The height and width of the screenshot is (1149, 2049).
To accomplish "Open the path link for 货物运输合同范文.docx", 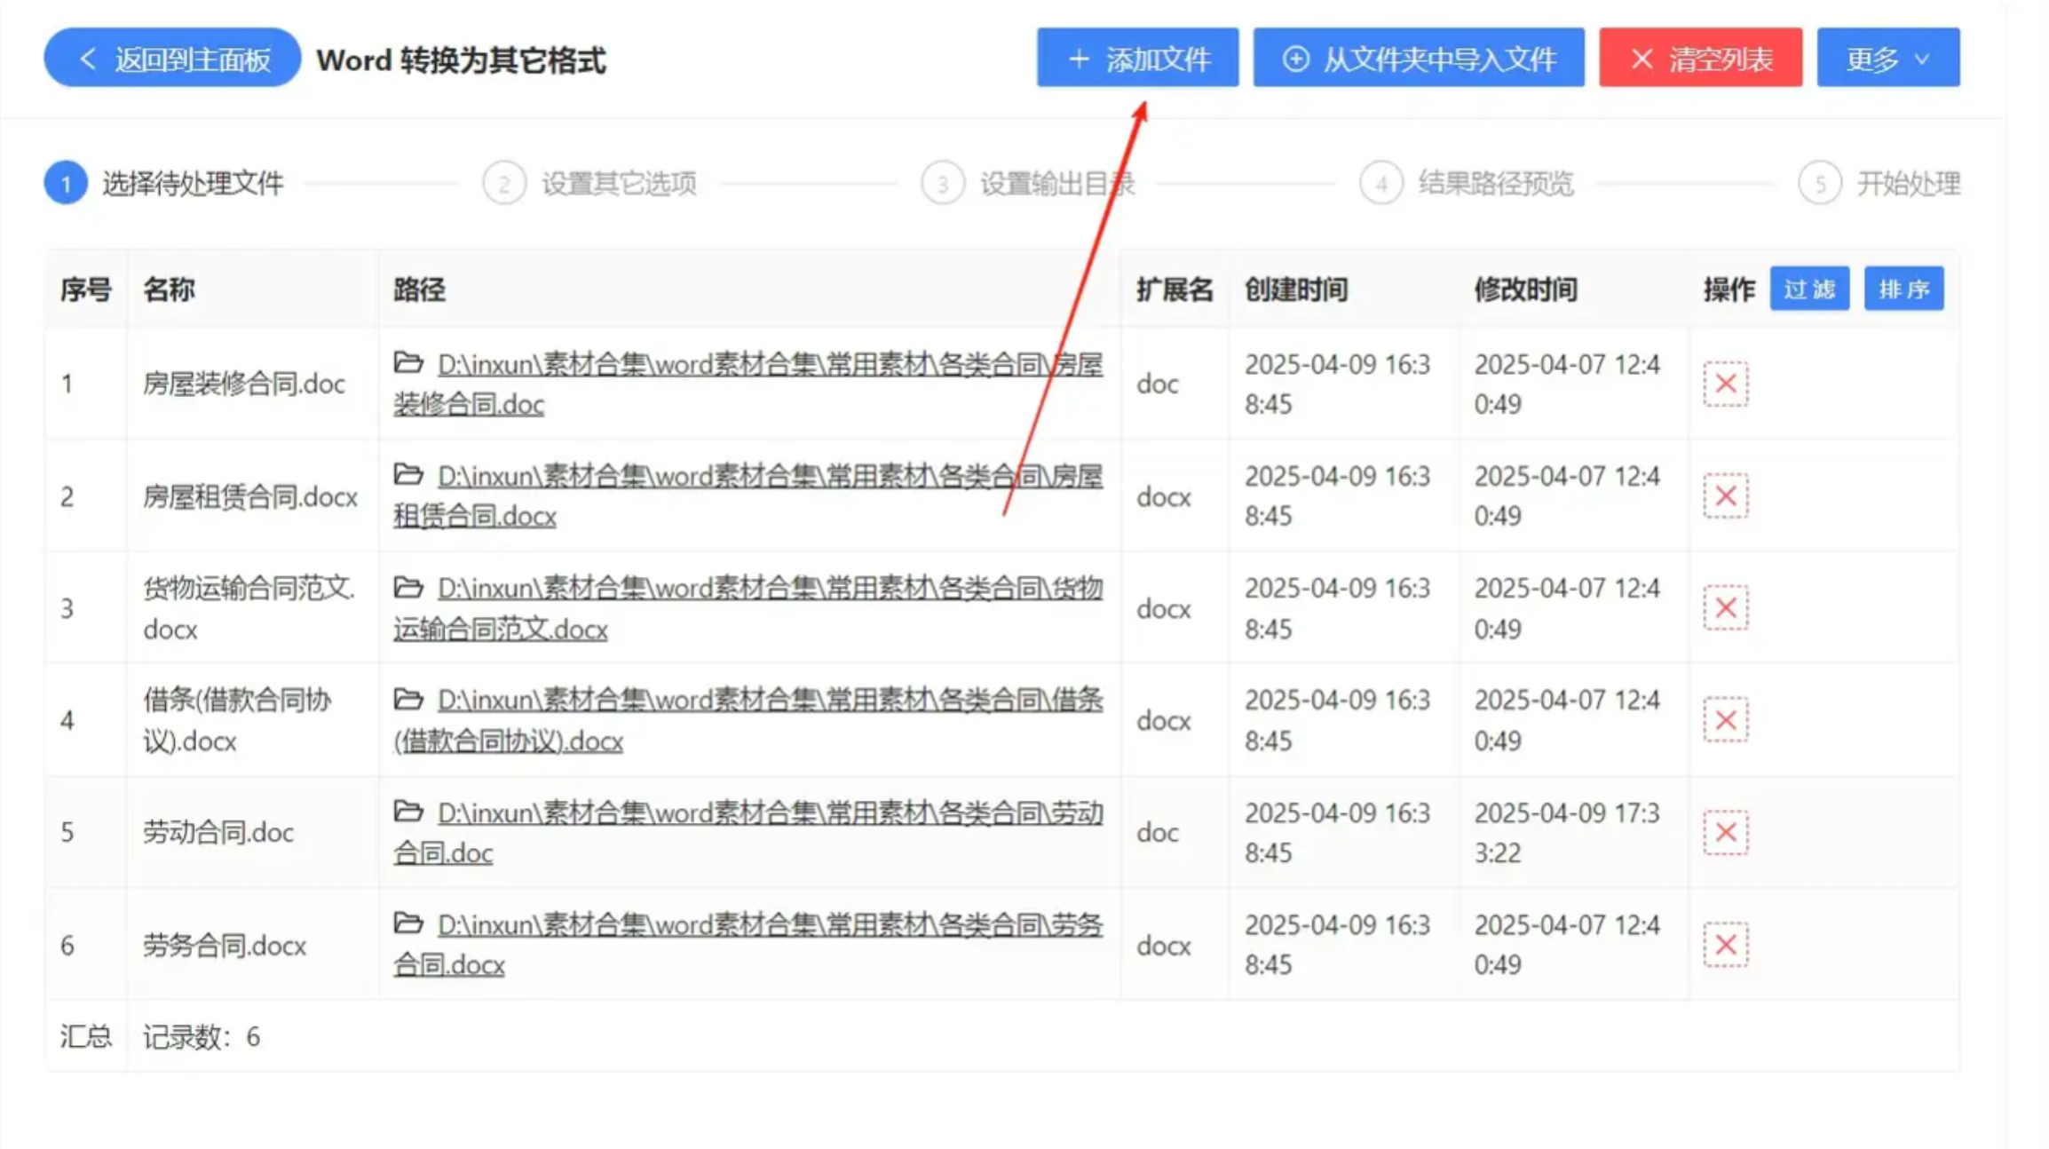I will (769, 589).
